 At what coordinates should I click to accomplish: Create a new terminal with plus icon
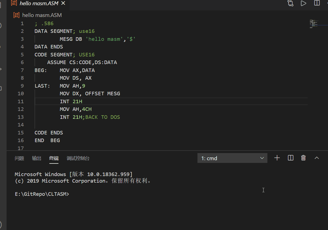pos(277,158)
